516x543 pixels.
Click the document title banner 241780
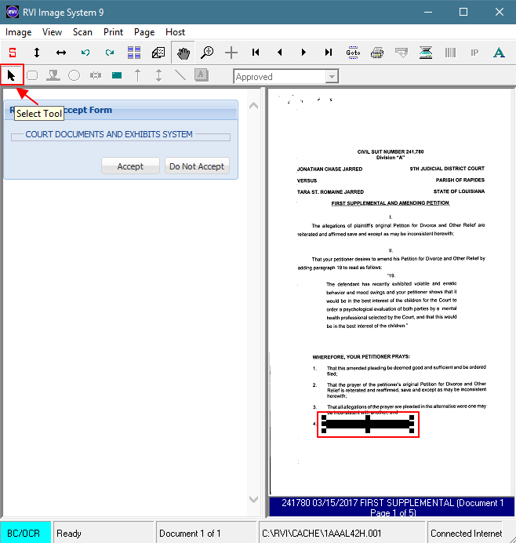[x=392, y=508]
